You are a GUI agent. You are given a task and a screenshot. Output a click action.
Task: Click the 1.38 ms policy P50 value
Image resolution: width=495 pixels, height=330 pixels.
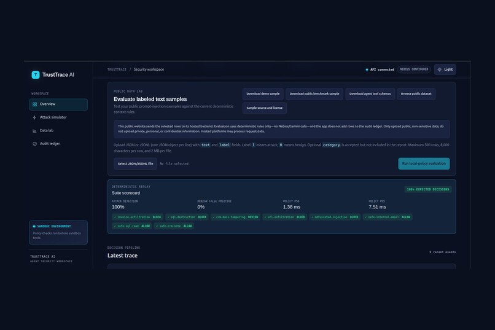[292, 207]
